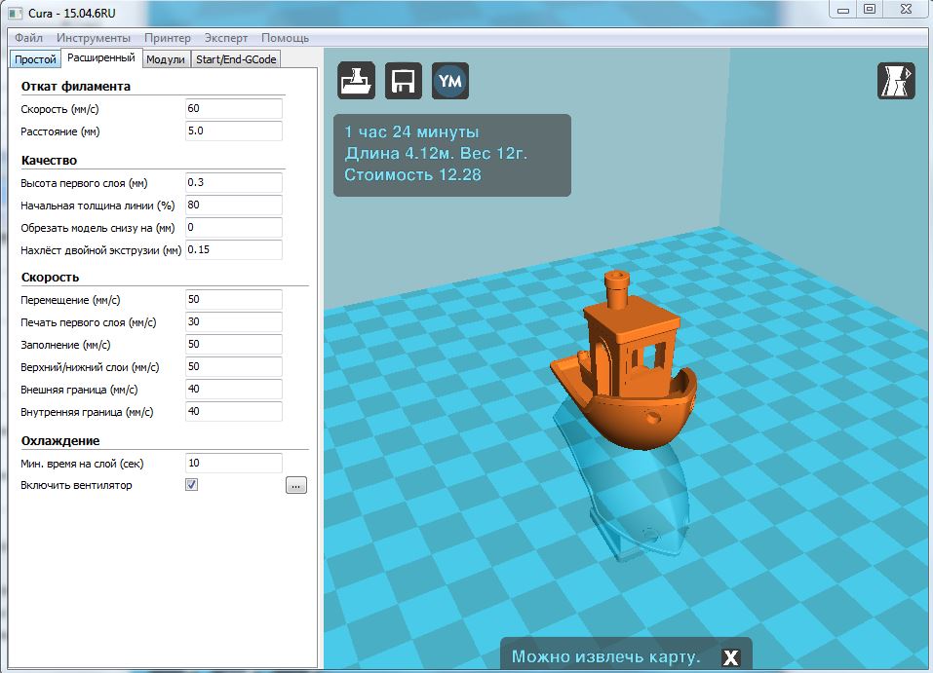The image size is (933, 673).
Task: Open the Помощь menu
Action: 285,38
